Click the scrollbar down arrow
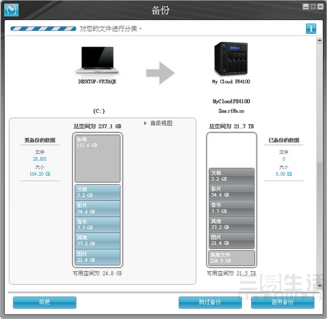This screenshot has width=327, height=319. pos(319,285)
